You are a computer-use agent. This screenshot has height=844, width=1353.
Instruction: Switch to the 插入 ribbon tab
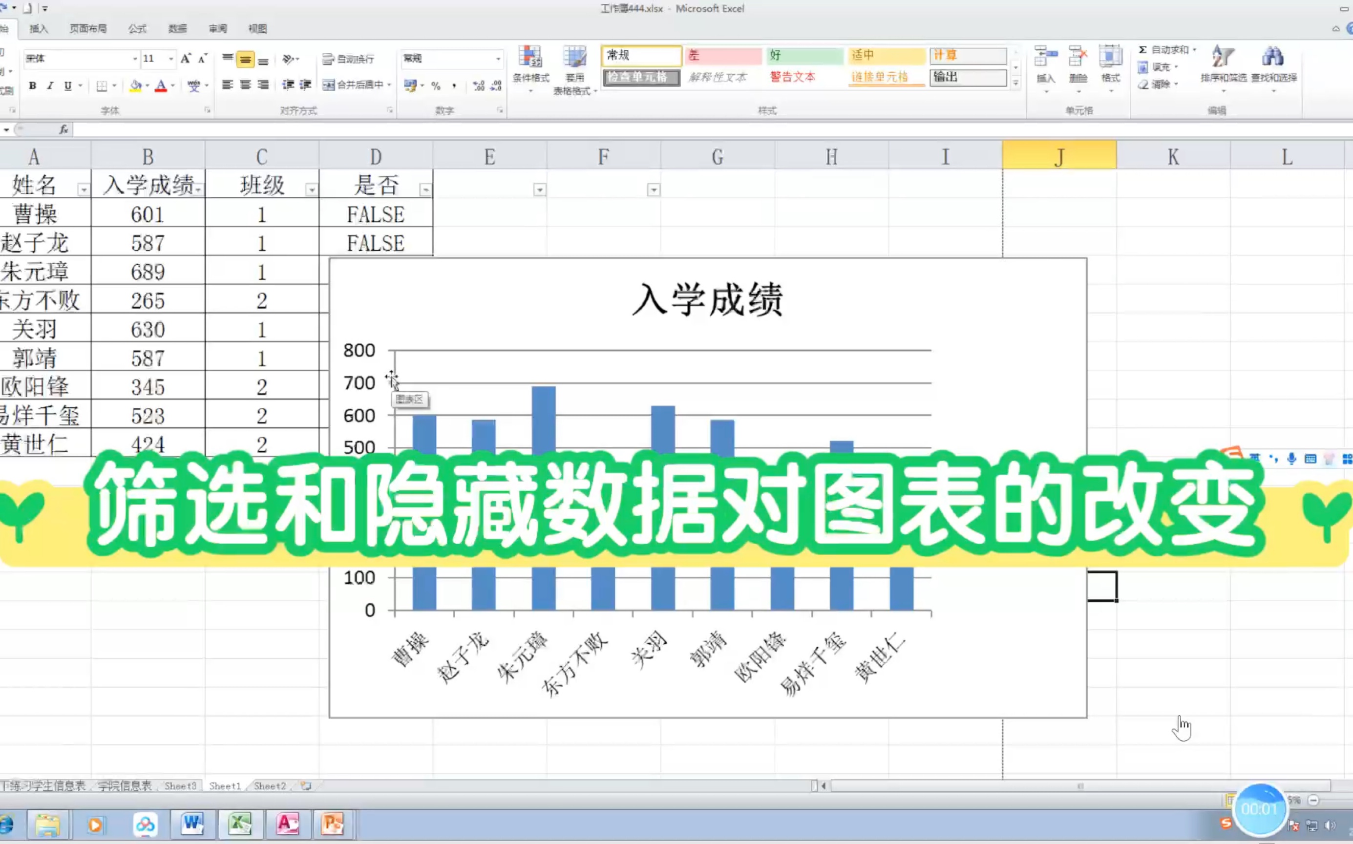click(38, 28)
